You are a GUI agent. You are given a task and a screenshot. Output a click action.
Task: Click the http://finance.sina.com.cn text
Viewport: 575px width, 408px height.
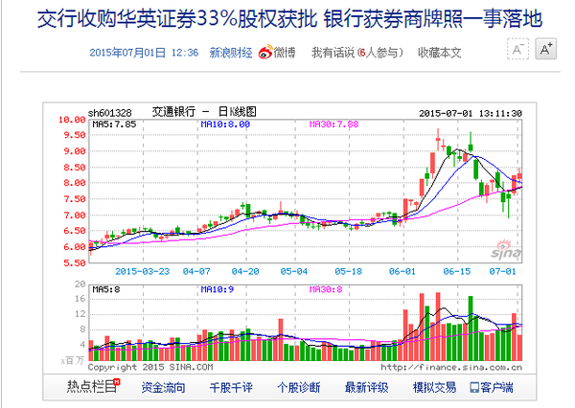(451, 367)
